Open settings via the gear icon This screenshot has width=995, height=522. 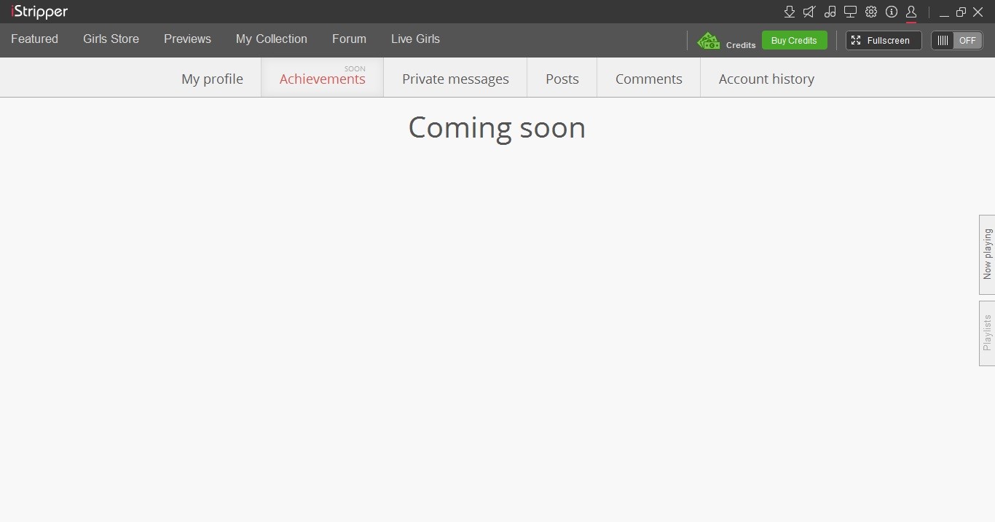pos(871,12)
